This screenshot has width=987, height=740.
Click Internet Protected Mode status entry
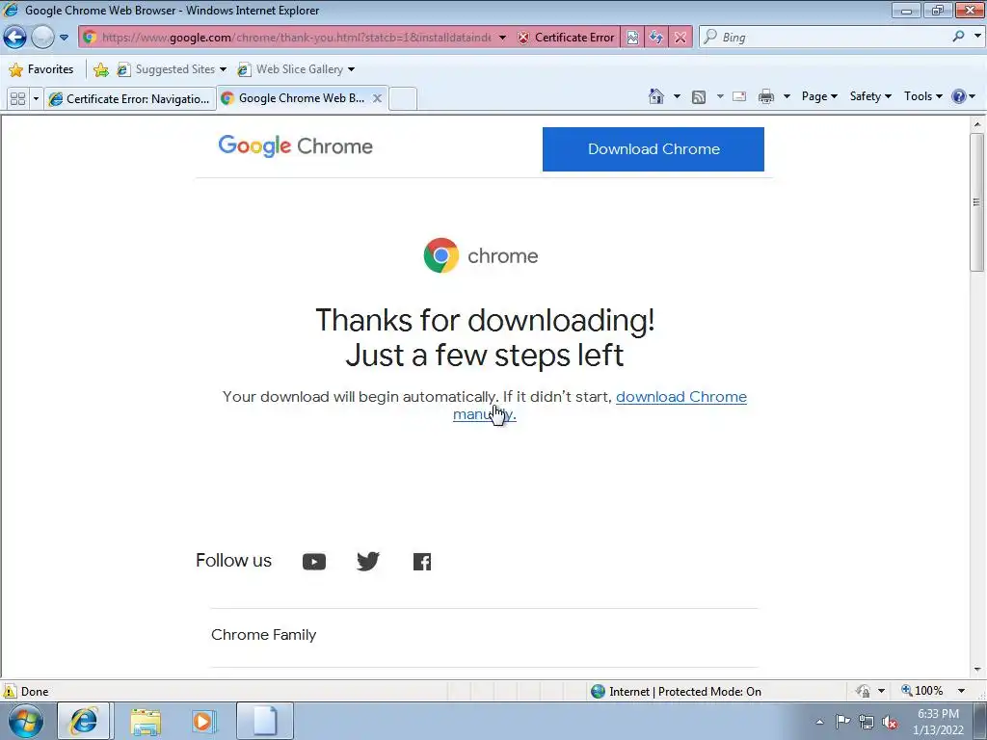[x=677, y=692]
